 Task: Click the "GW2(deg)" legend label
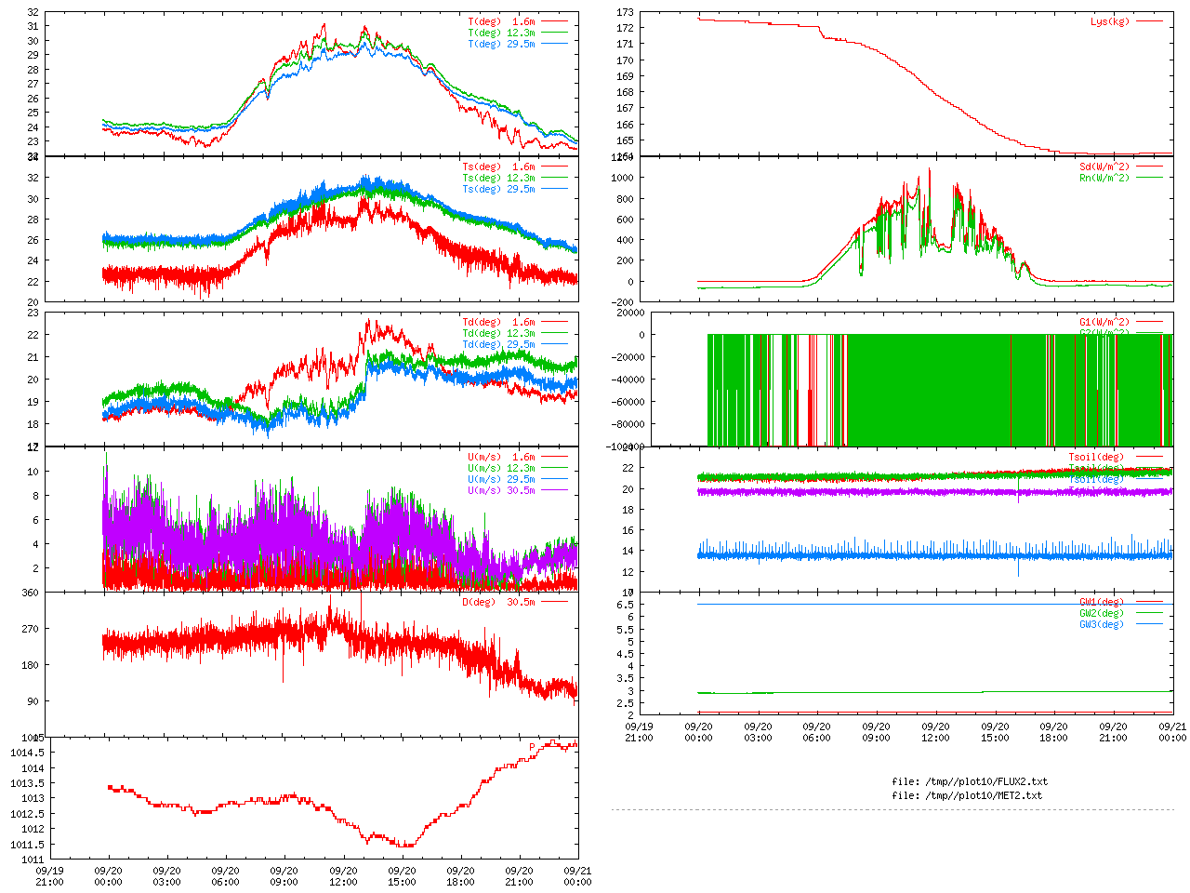tap(1102, 613)
